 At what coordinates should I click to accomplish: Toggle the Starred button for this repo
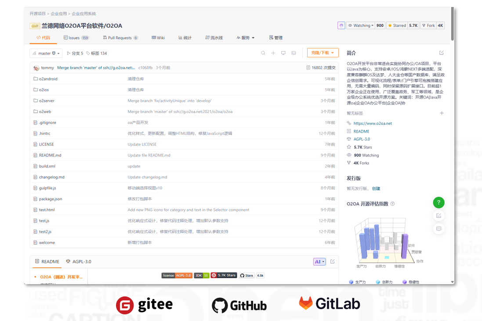click(x=397, y=25)
